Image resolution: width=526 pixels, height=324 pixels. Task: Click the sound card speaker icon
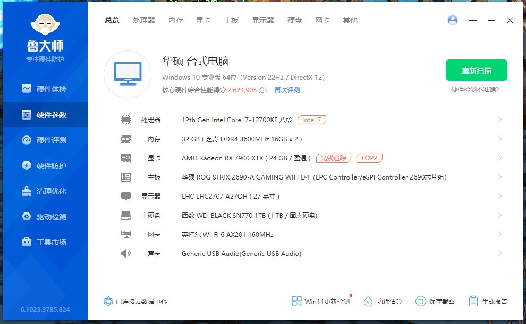126,253
